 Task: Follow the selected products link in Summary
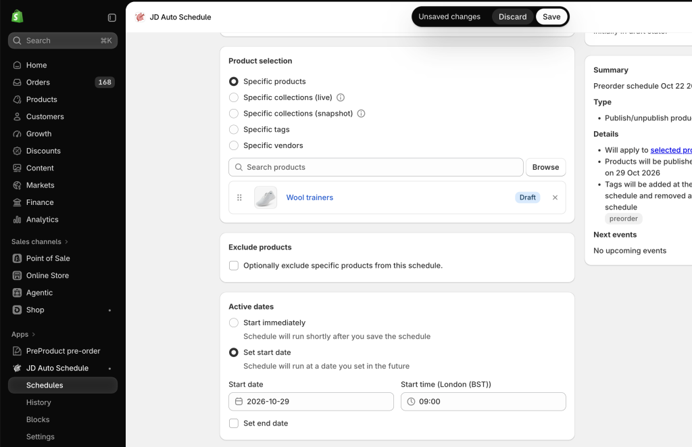click(671, 150)
